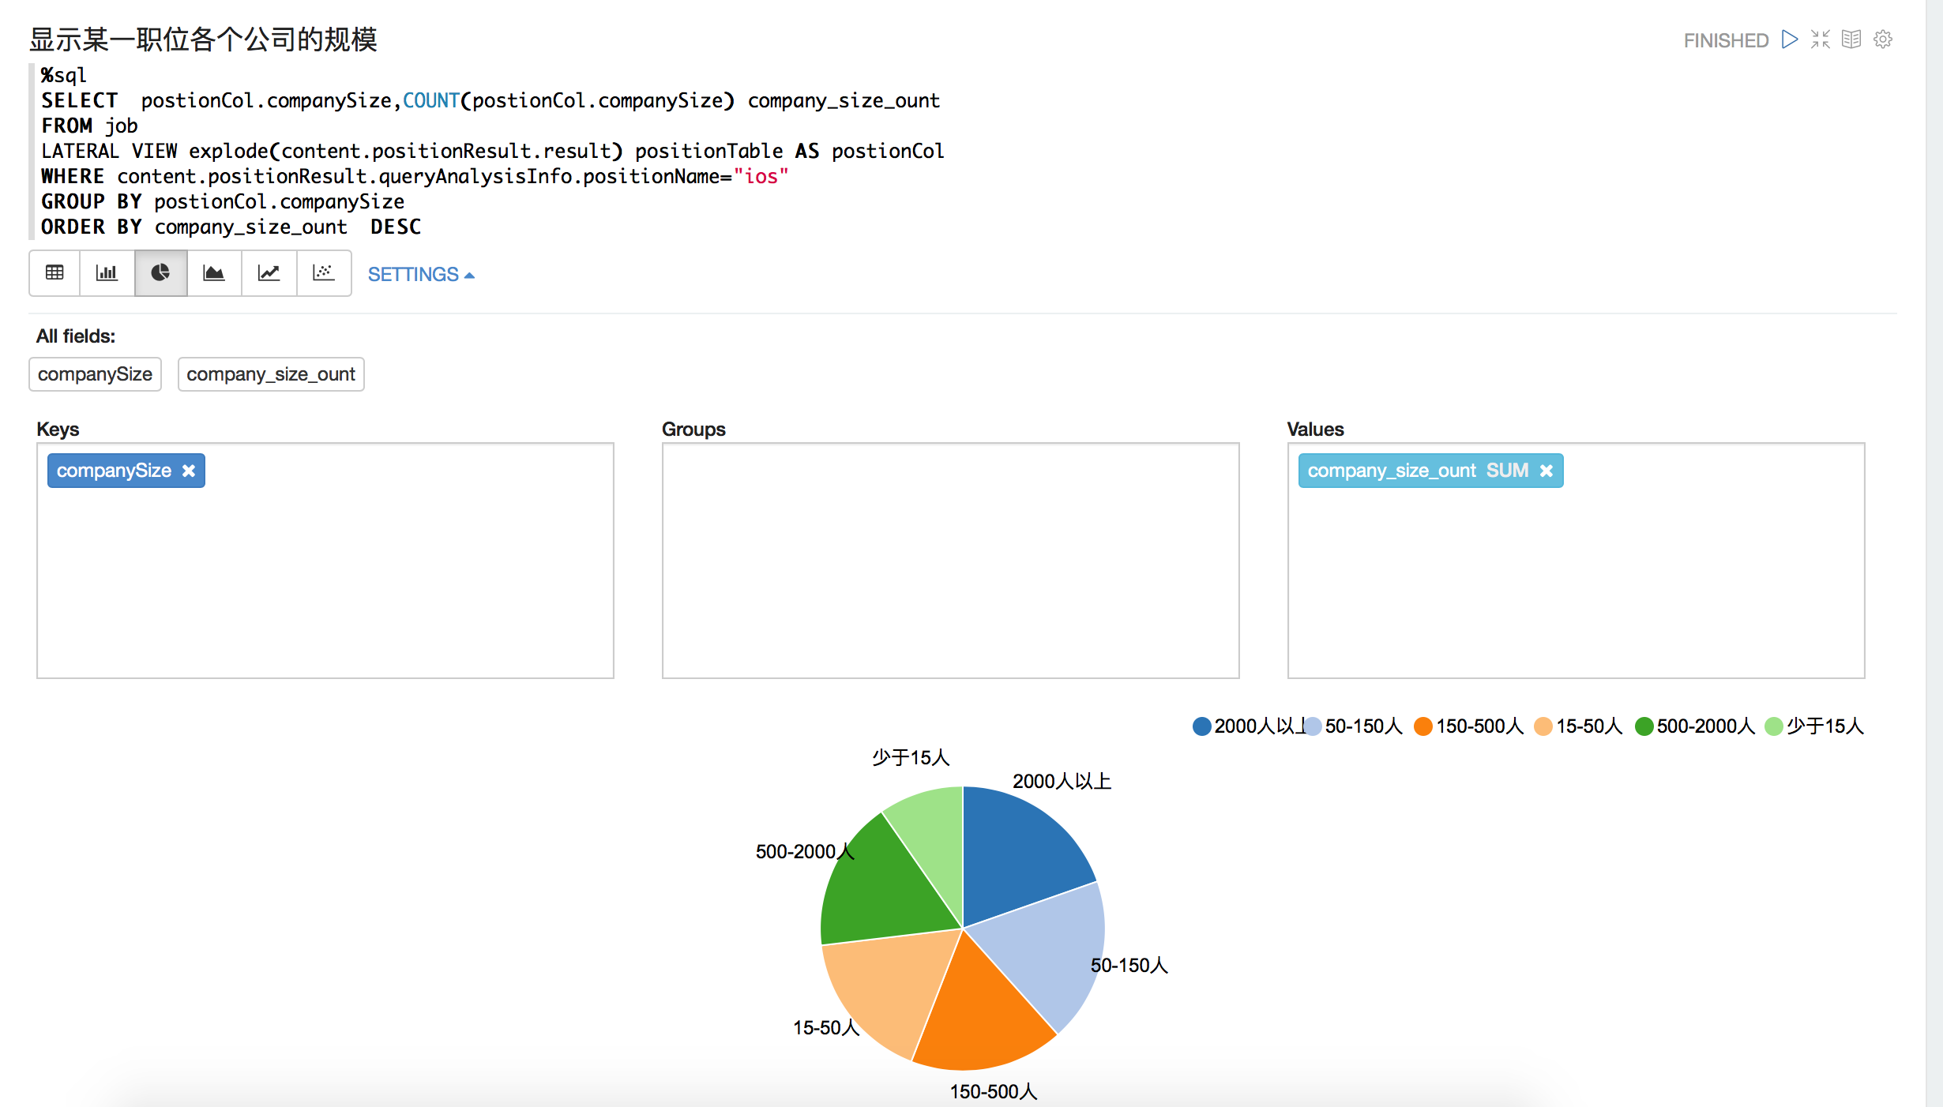Click the paragraph title 显示某一职位各个公司的规模

(x=204, y=39)
